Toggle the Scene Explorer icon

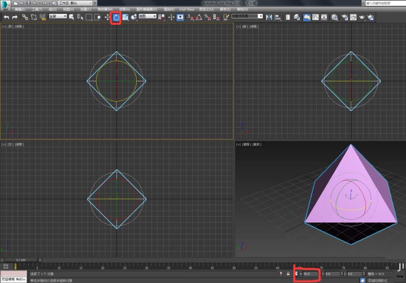[288, 18]
